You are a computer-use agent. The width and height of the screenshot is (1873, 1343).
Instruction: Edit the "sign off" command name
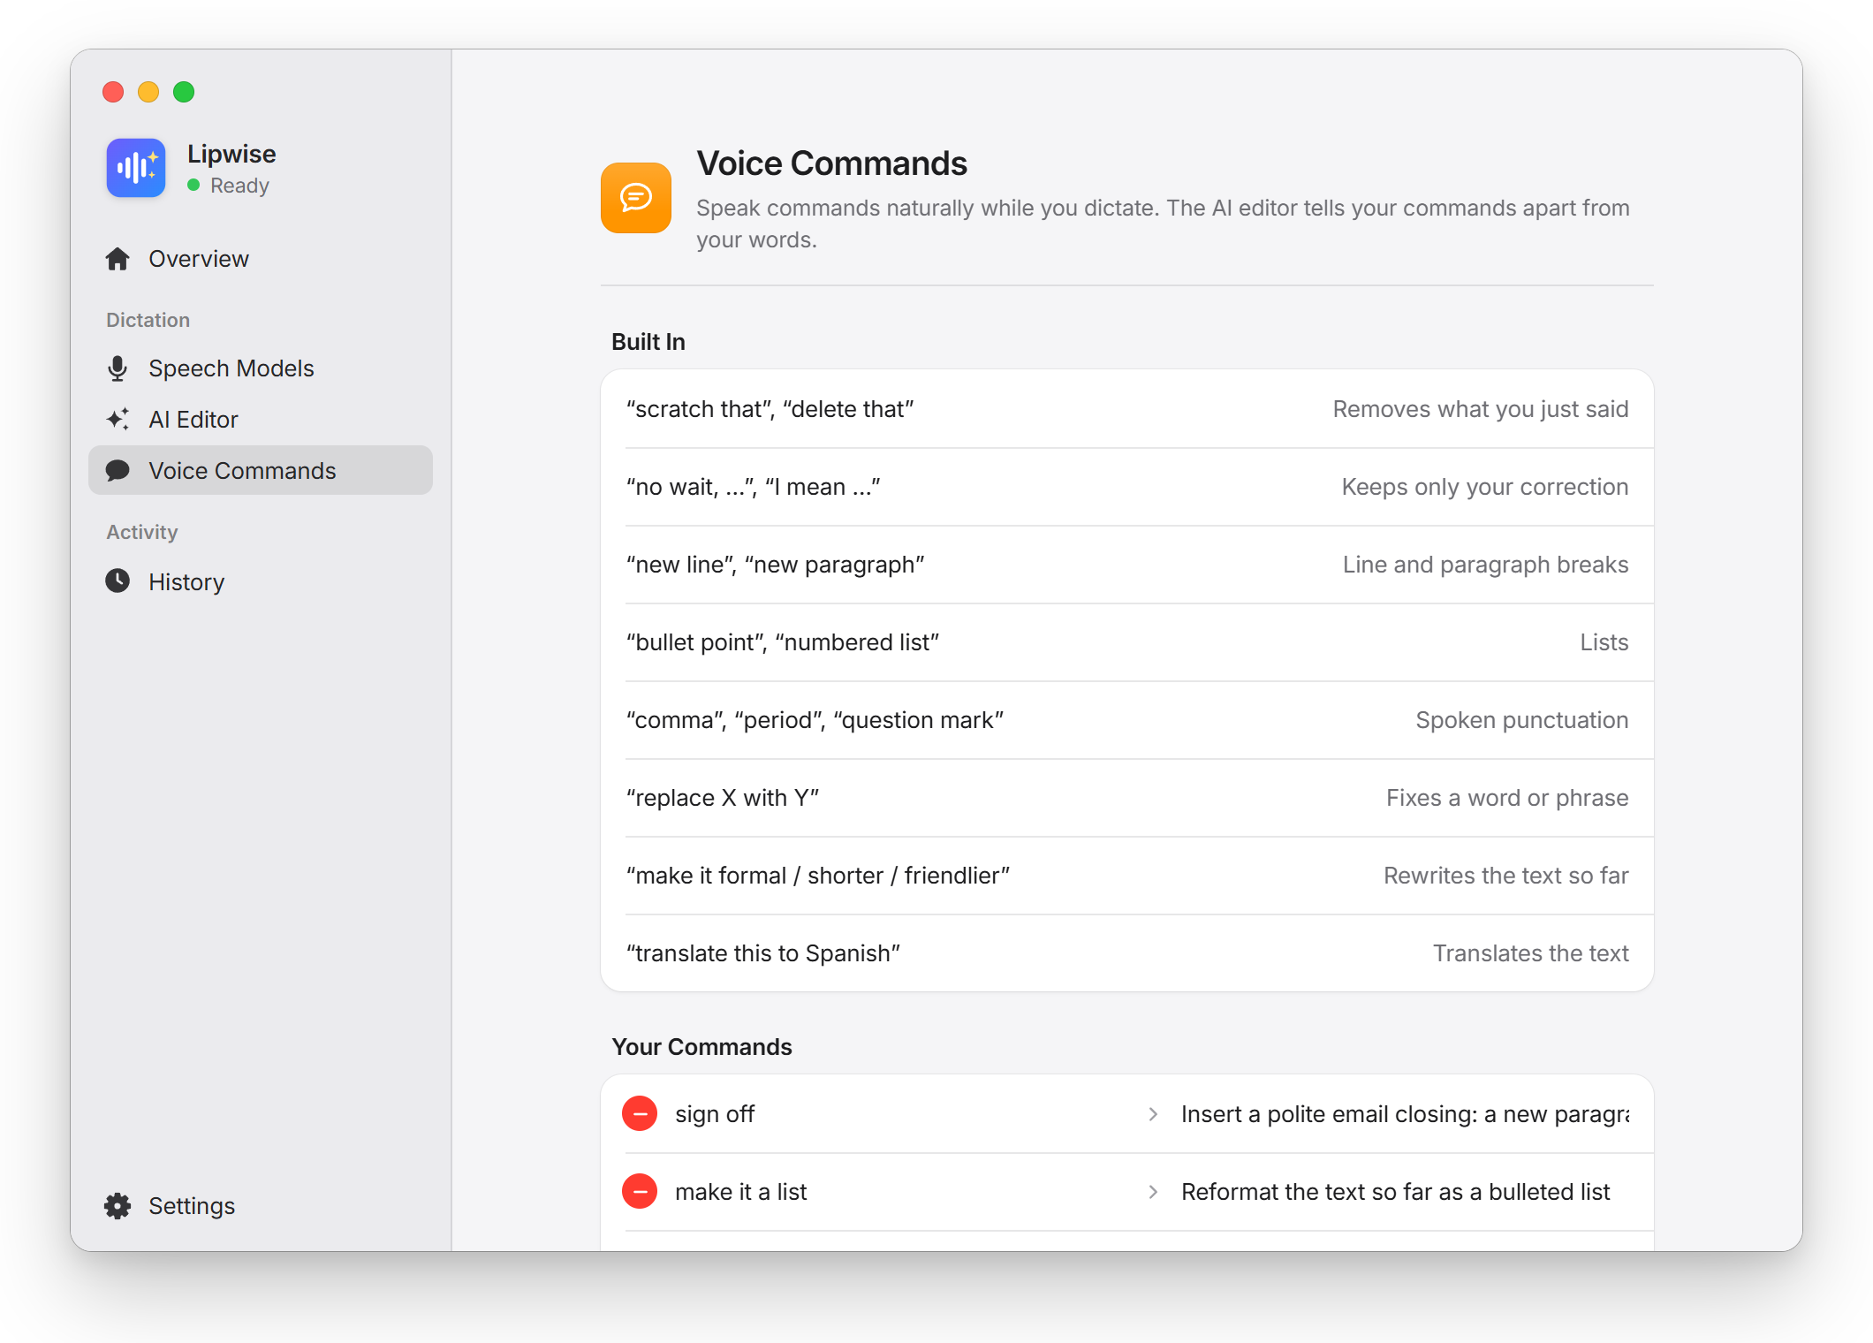pyautogui.click(x=901, y=1114)
